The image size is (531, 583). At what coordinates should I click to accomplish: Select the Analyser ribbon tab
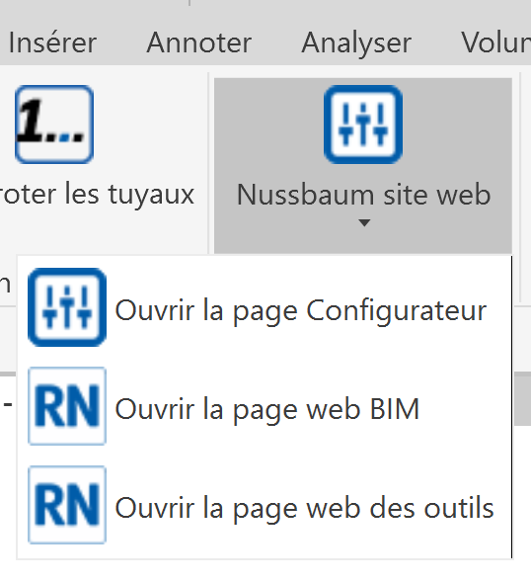356,44
